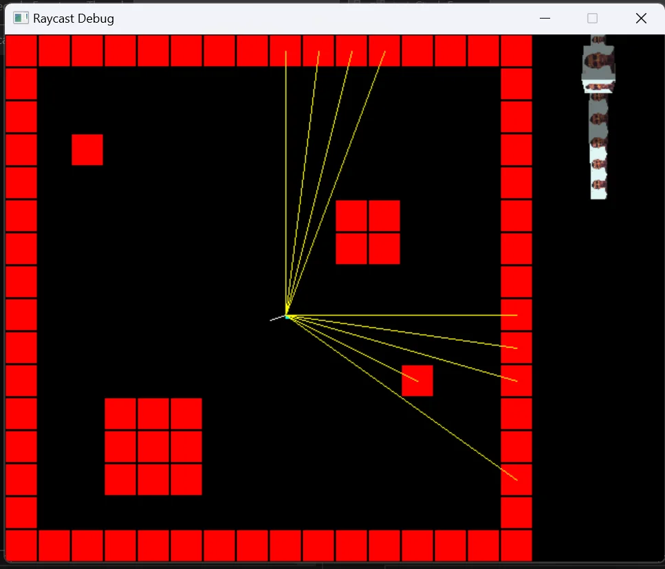Click the textured wall strip preview

click(x=598, y=118)
